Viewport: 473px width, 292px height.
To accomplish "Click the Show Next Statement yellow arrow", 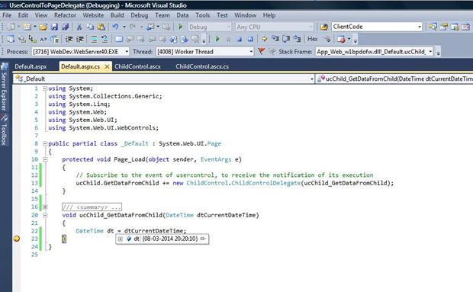I will coord(264,39).
